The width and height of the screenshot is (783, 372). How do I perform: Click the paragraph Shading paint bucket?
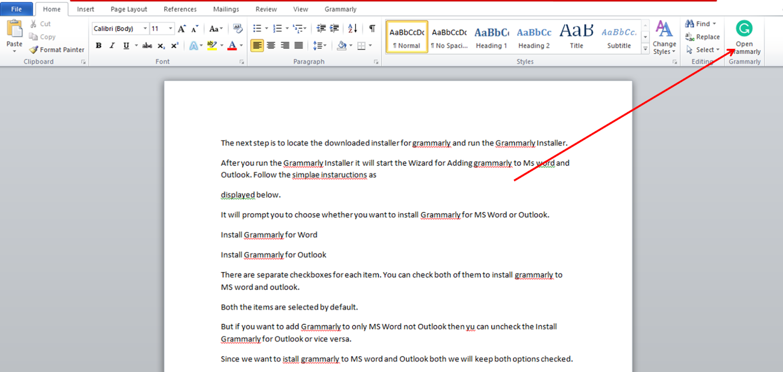[342, 45]
